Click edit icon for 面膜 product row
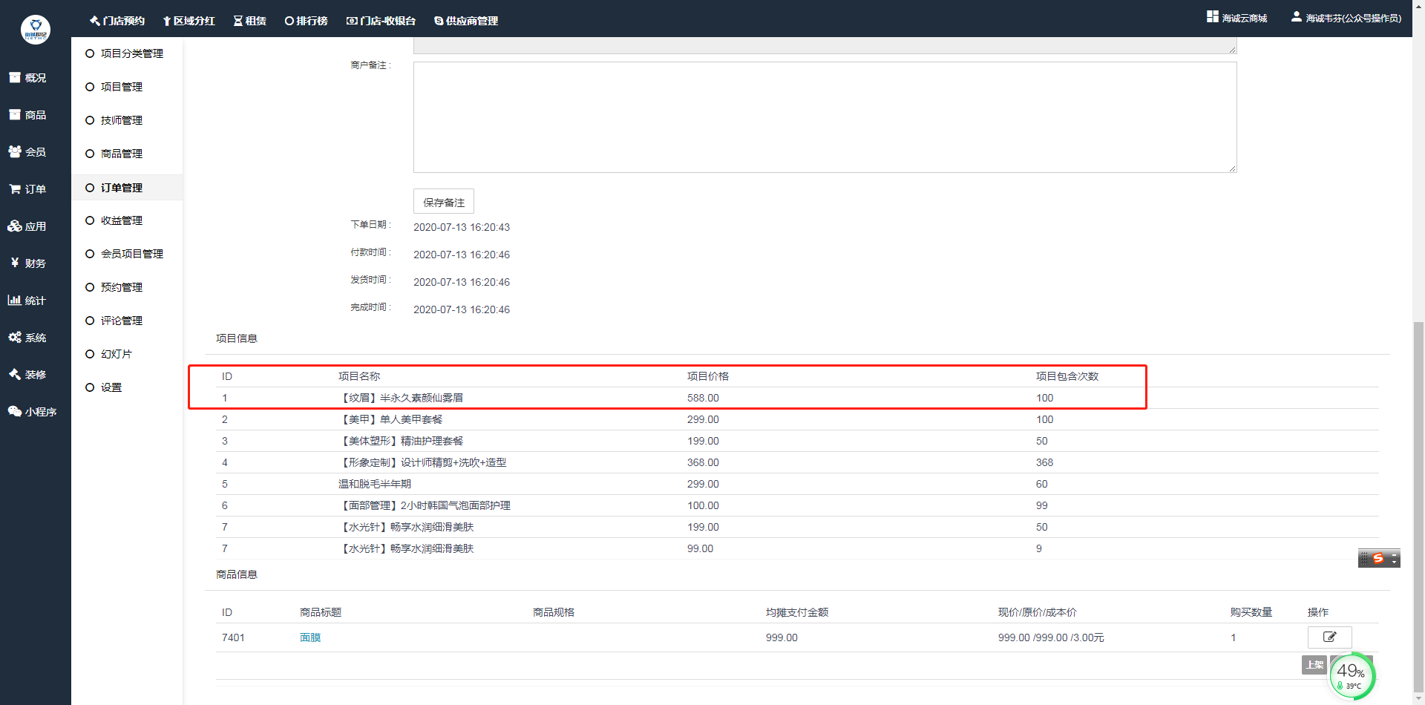This screenshot has height=705, width=1425. click(1329, 637)
